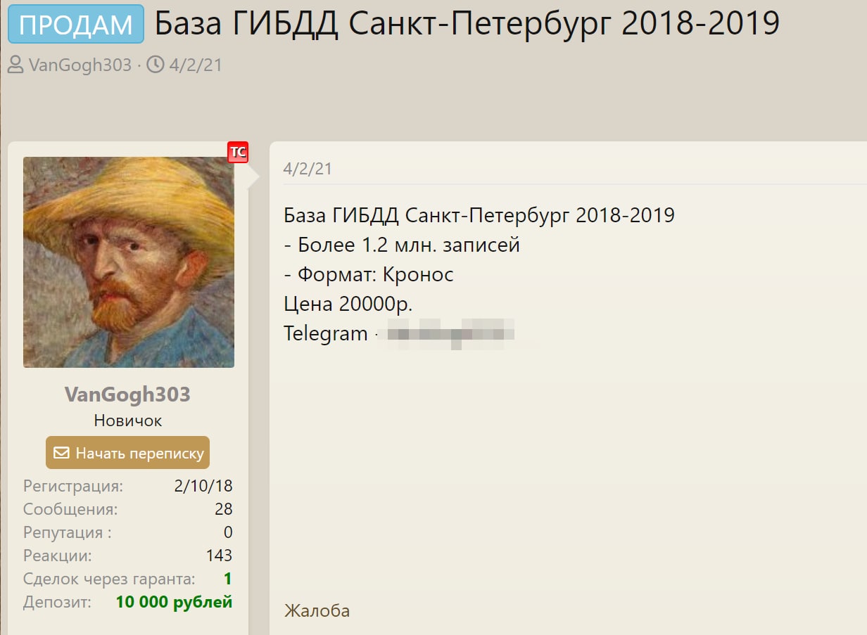This screenshot has width=867, height=635.
Task: Click the envelope icon in Начать переписку
Action: coord(61,453)
